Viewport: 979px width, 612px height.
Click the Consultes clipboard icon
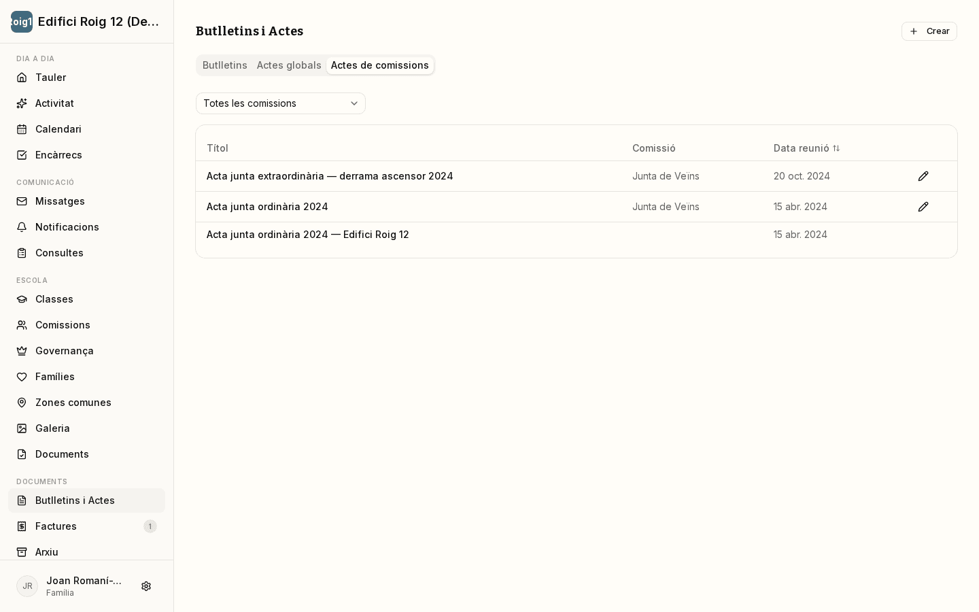click(22, 253)
